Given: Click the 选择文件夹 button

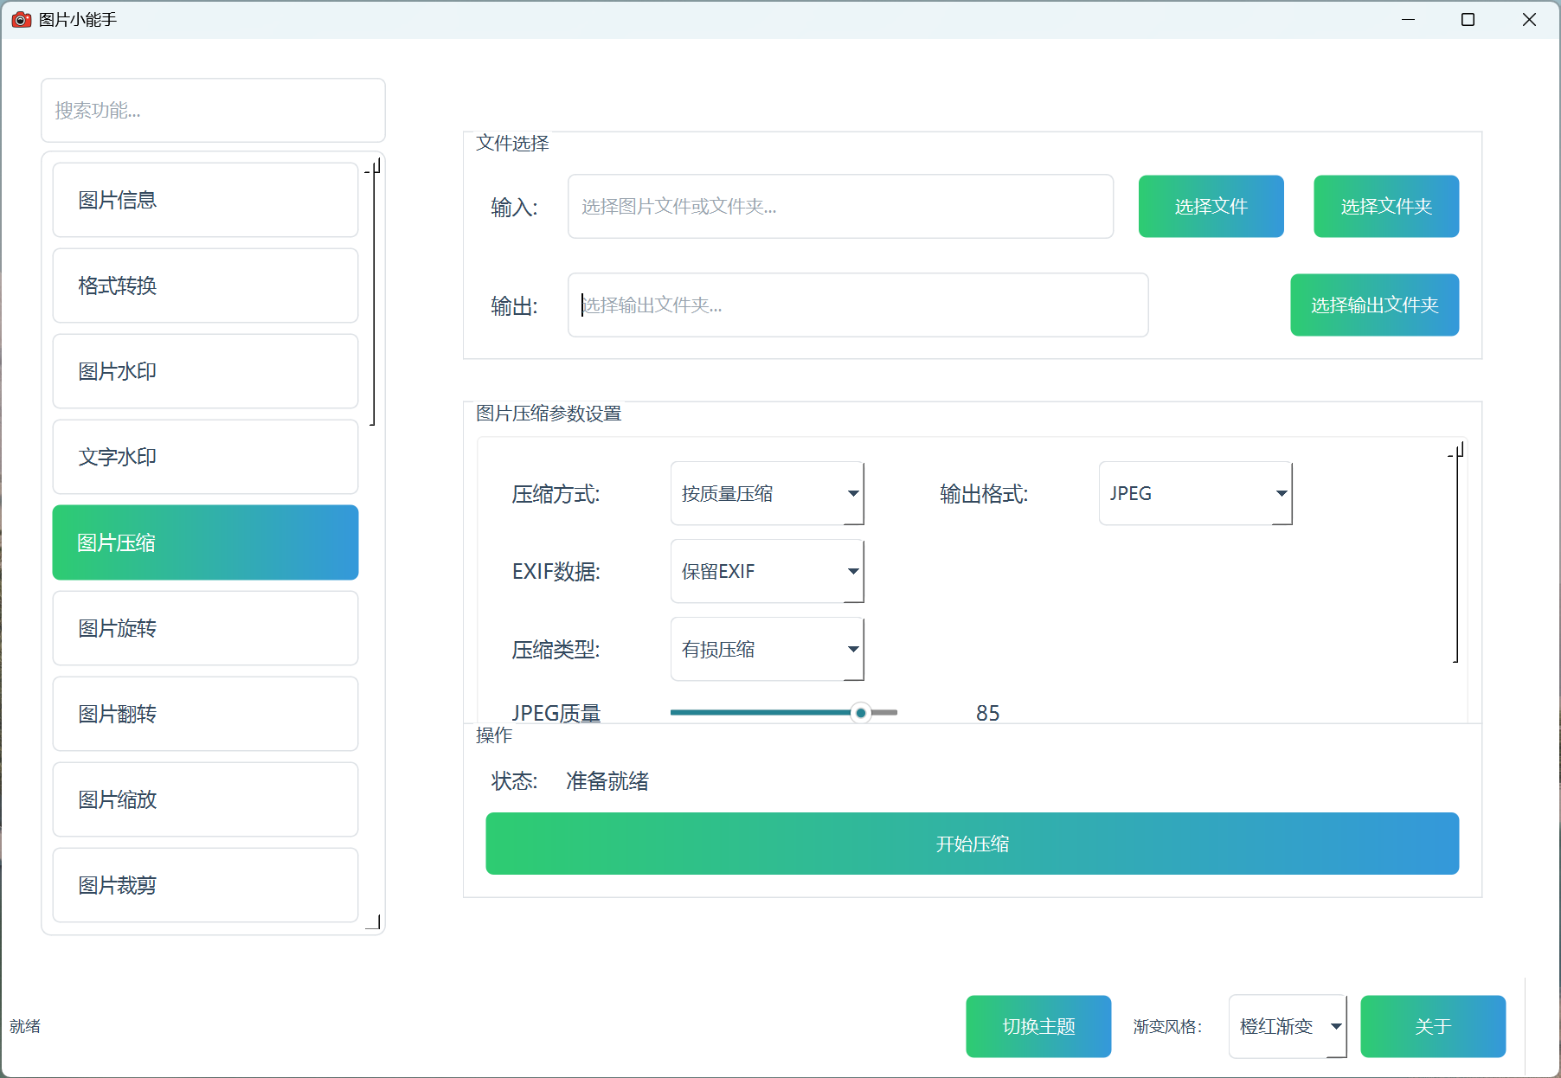Looking at the screenshot, I should pyautogui.click(x=1385, y=206).
